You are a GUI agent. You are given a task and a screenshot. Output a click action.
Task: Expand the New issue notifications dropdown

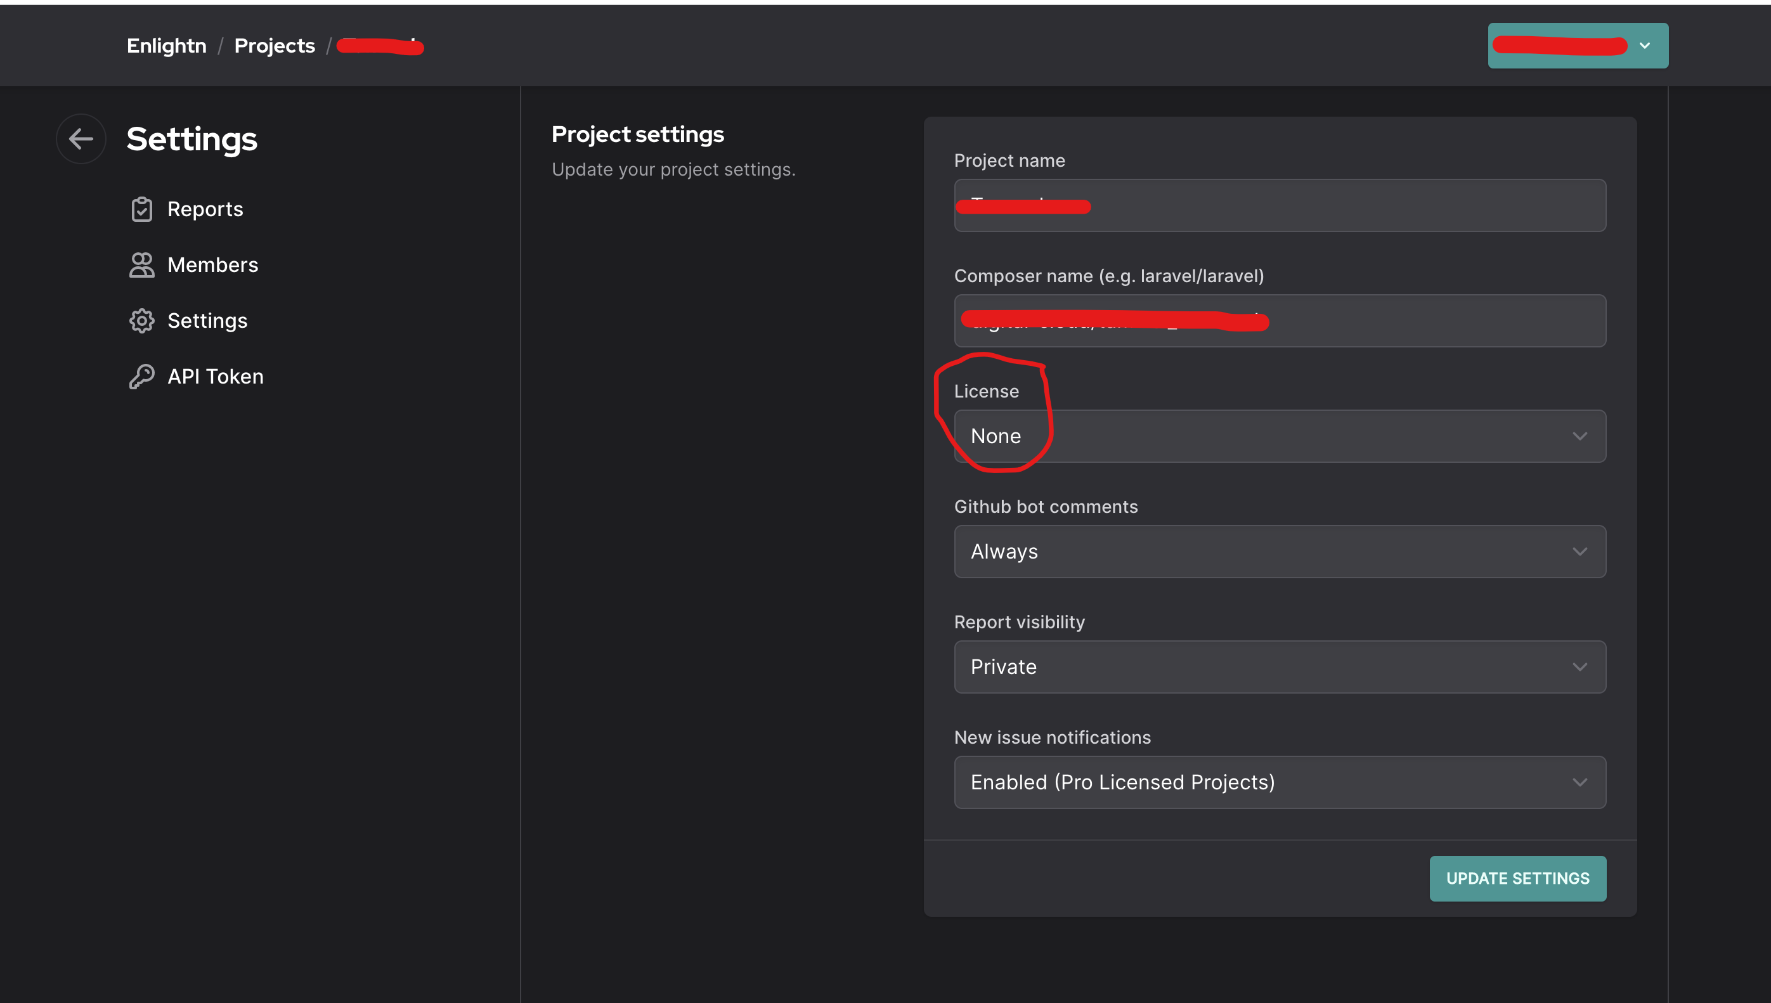click(x=1278, y=782)
